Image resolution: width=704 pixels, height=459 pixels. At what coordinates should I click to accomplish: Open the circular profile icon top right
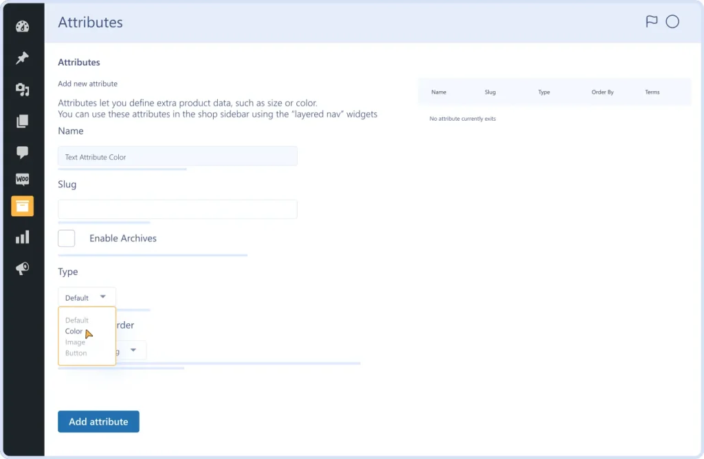click(x=672, y=21)
